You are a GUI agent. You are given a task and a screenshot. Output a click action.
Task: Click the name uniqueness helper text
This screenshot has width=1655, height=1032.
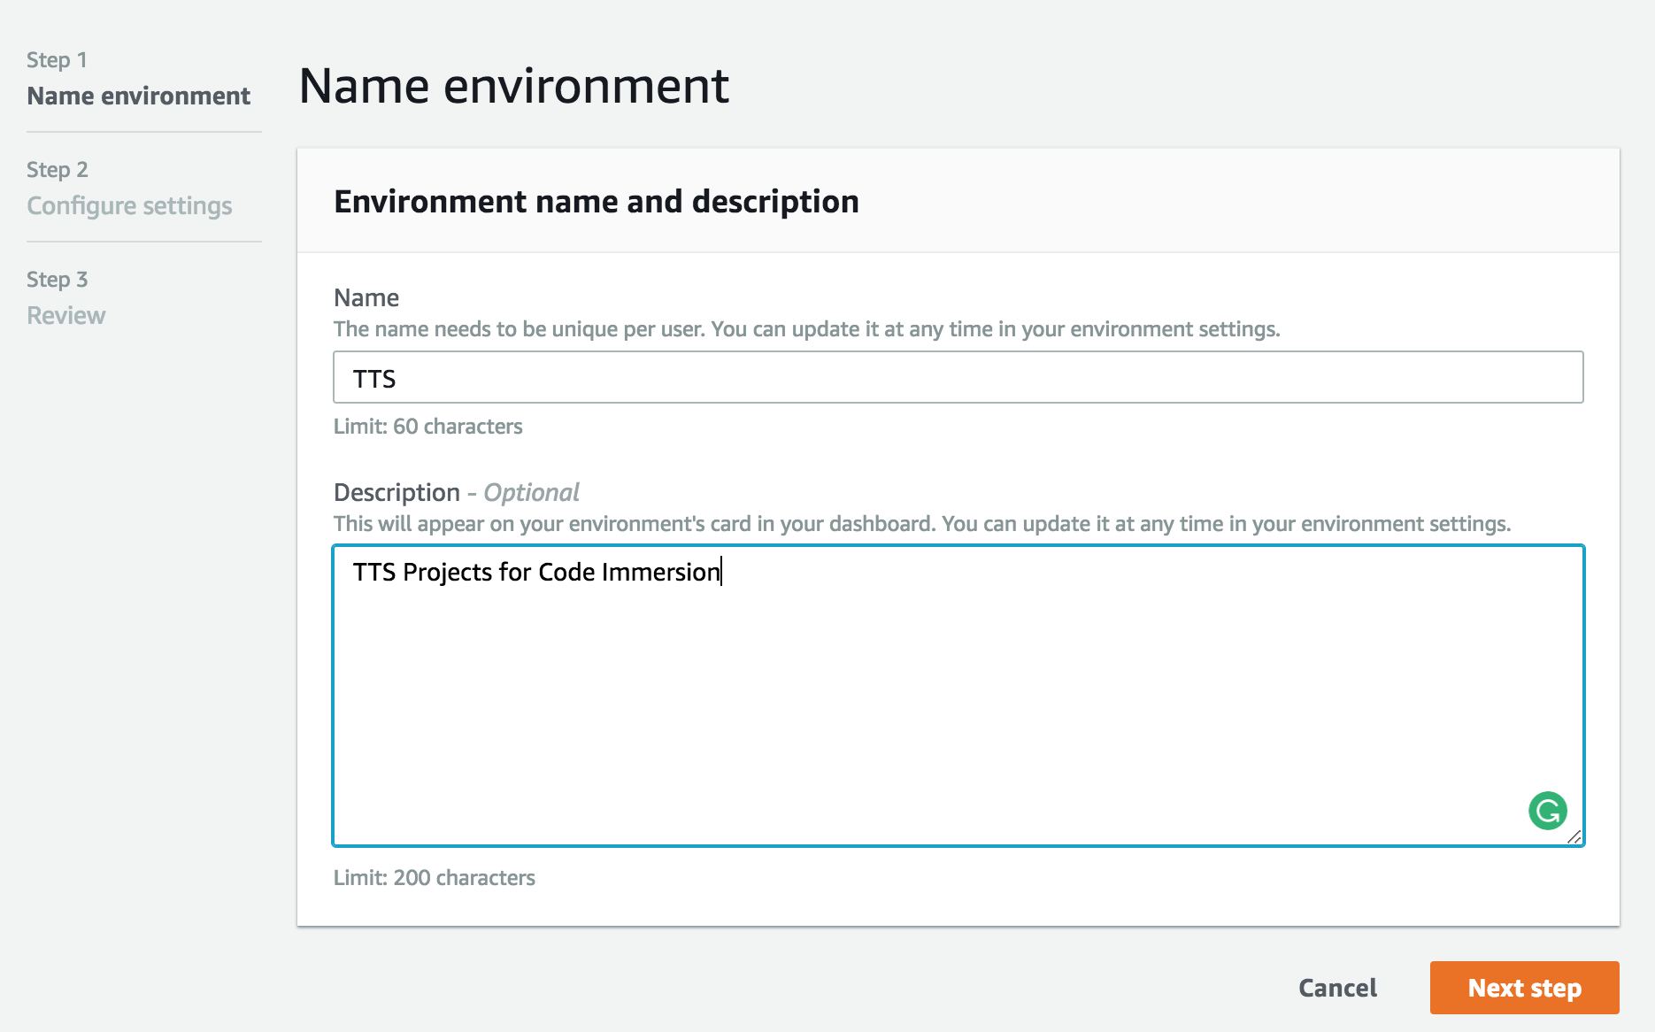click(x=806, y=329)
